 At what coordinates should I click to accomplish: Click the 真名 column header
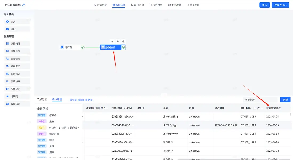coord(165,108)
